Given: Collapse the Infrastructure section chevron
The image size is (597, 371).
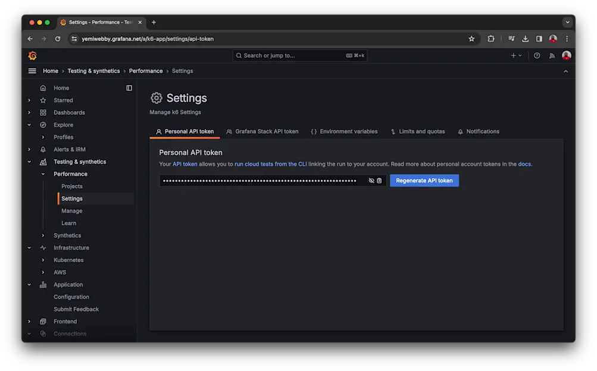Looking at the screenshot, I should [29, 248].
